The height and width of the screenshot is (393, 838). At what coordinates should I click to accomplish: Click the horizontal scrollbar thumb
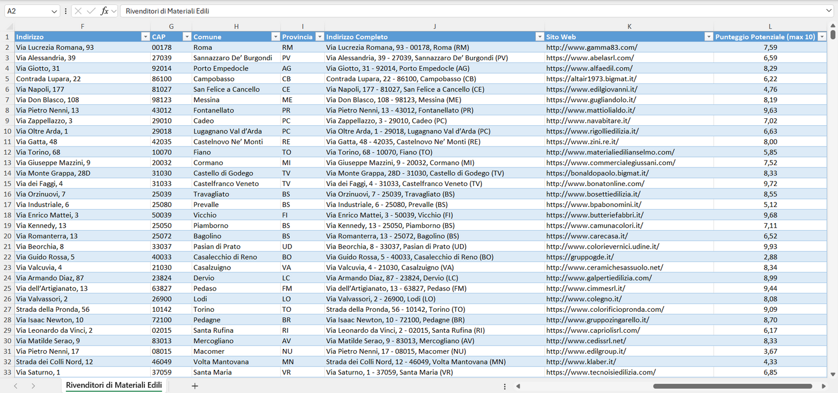tap(732, 386)
